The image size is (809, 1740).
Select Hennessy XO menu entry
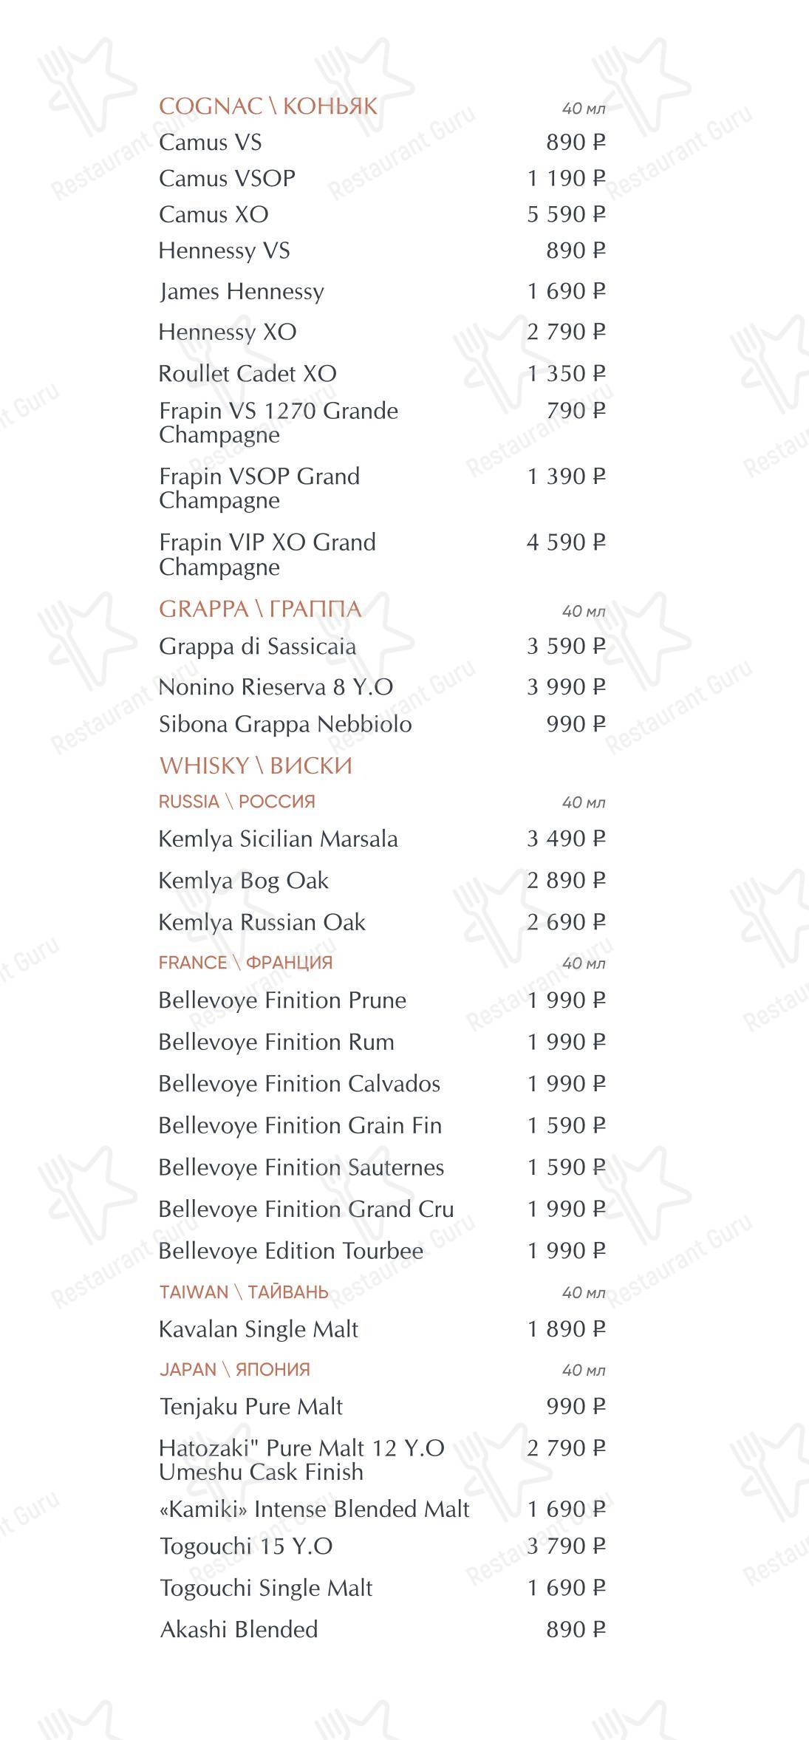[x=228, y=332]
